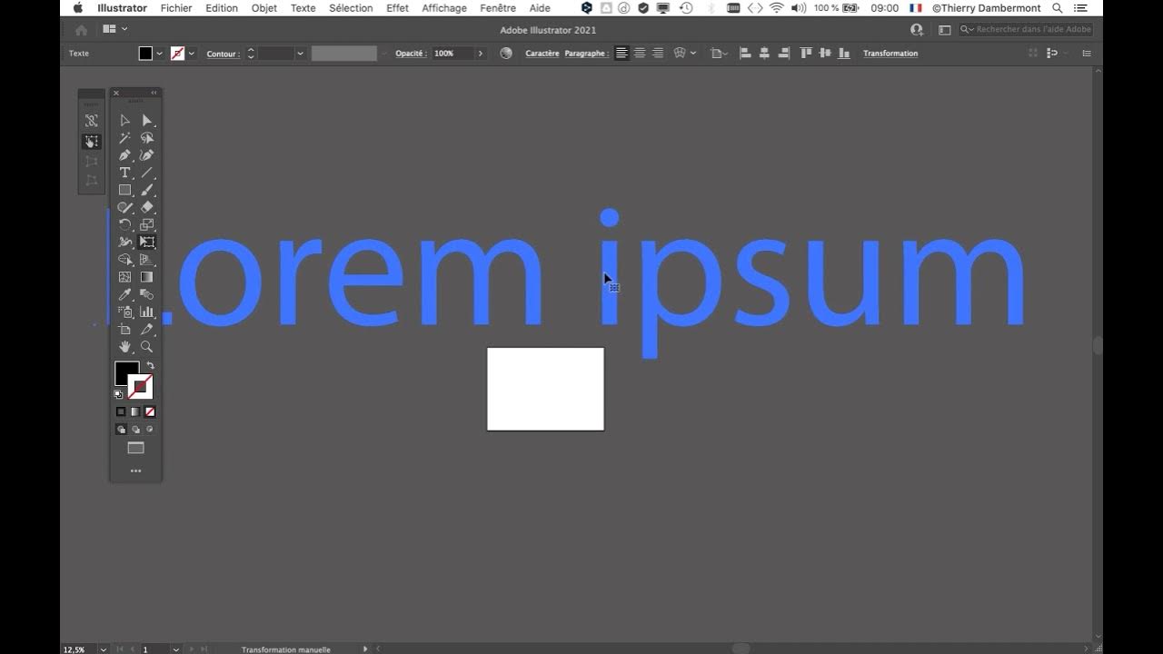Select the Rotate tool
Screen dimensions: 1163x654
(x=124, y=224)
